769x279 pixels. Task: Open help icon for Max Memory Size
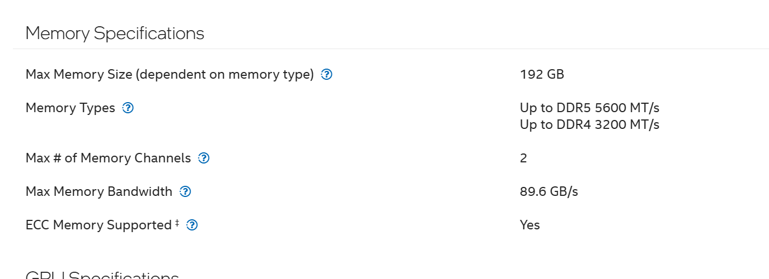click(327, 74)
